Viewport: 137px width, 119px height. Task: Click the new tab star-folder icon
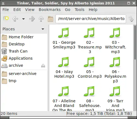tap(6, 19)
